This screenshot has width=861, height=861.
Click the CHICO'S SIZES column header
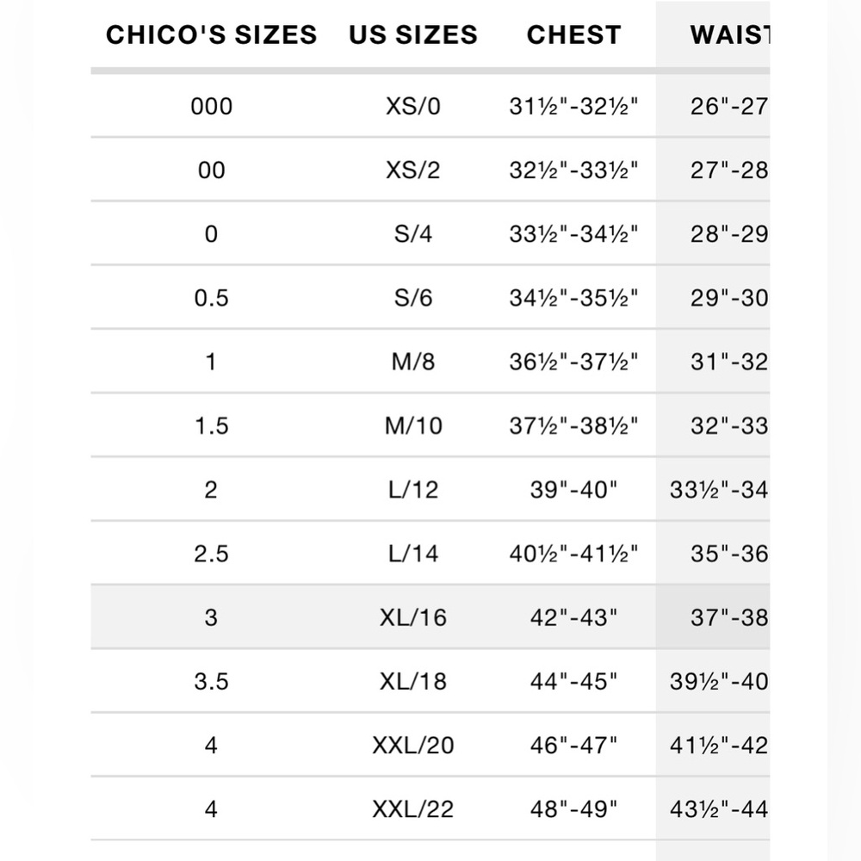tap(212, 34)
